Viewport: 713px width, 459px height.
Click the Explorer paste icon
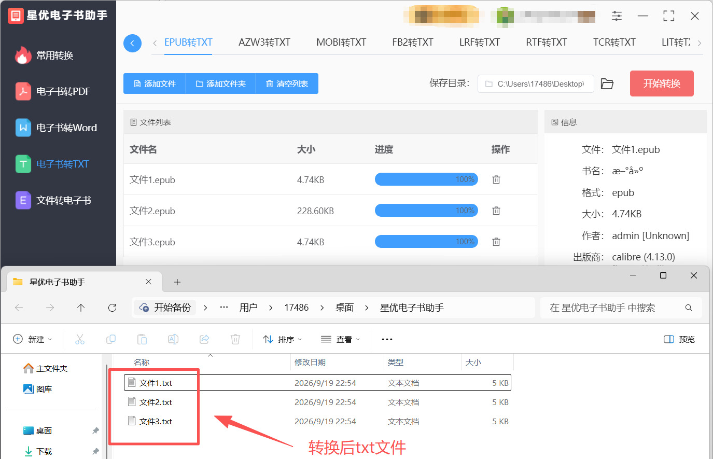(x=142, y=339)
